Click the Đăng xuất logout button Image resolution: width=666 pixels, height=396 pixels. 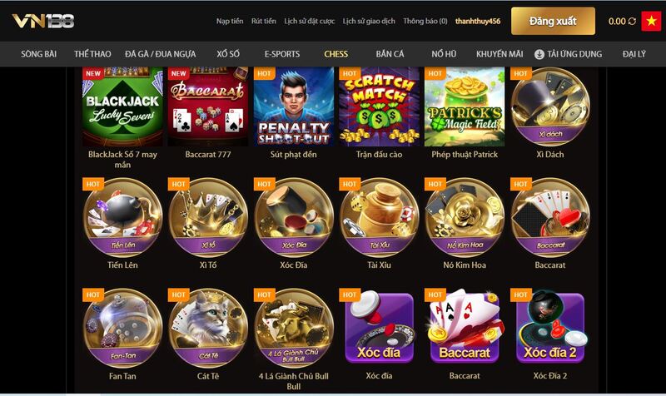553,21
